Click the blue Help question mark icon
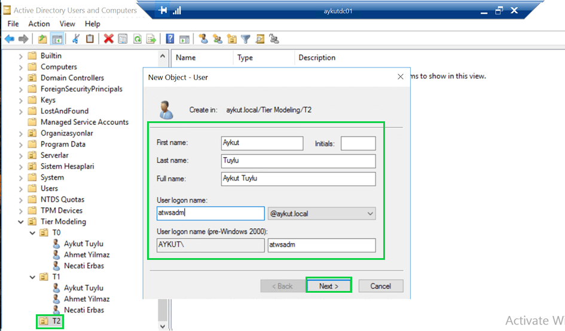 point(170,39)
